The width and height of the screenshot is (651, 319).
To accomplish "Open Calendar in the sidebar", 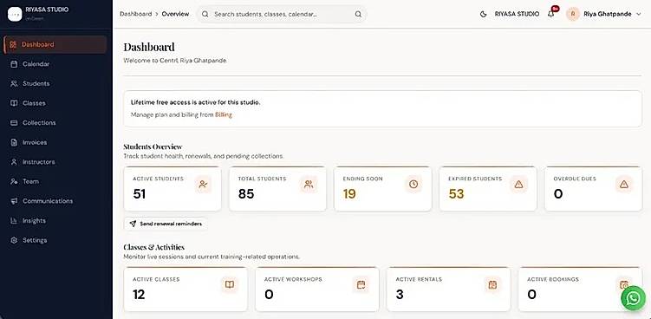I will (55, 64).
